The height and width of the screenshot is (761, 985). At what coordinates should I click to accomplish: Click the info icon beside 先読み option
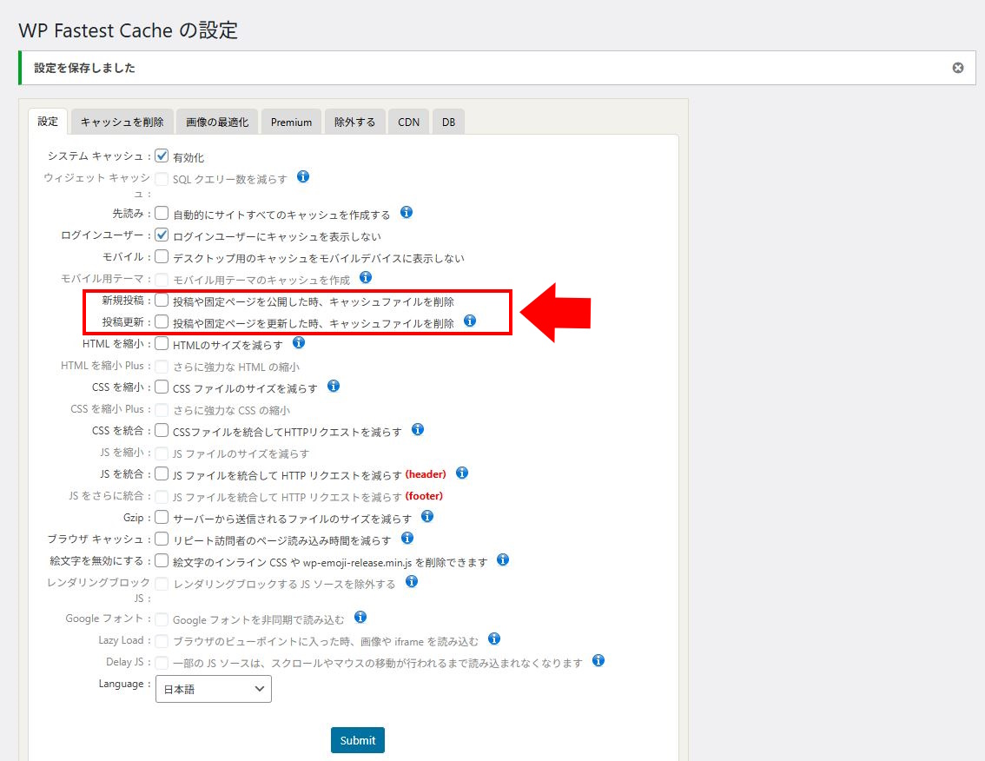pos(407,212)
